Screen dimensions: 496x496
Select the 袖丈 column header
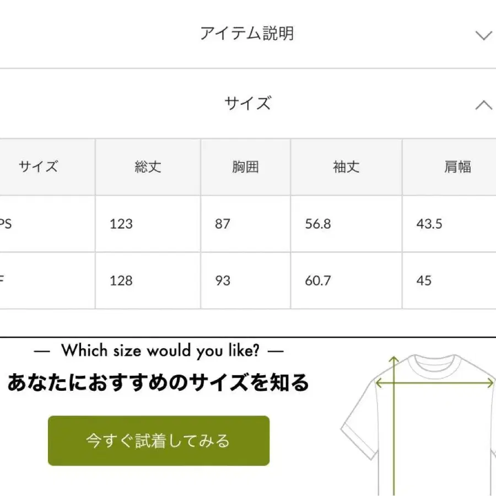coord(346,167)
